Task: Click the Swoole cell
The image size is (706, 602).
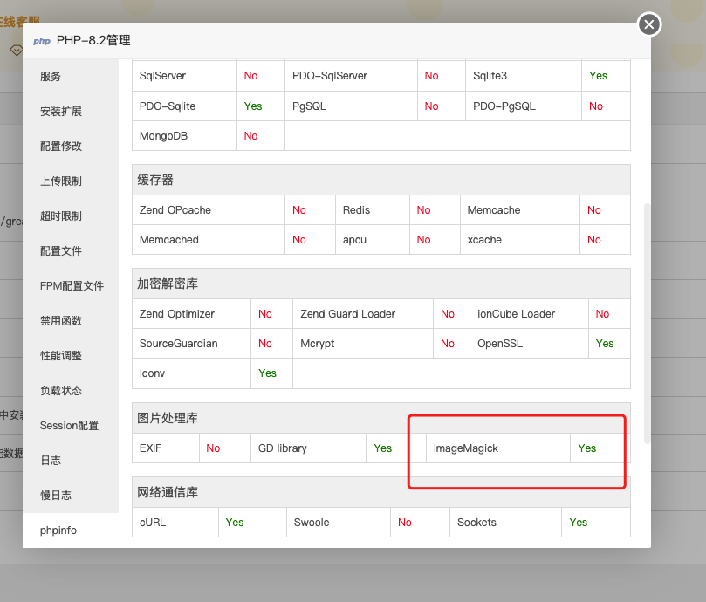Action: (339, 523)
